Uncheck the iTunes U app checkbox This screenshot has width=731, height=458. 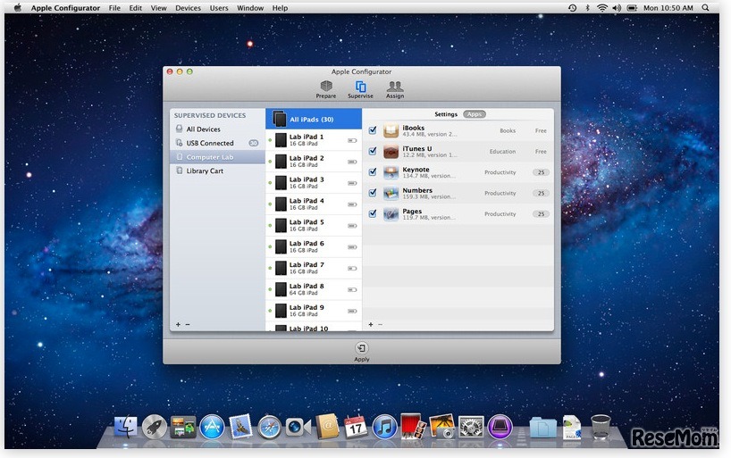tap(373, 151)
